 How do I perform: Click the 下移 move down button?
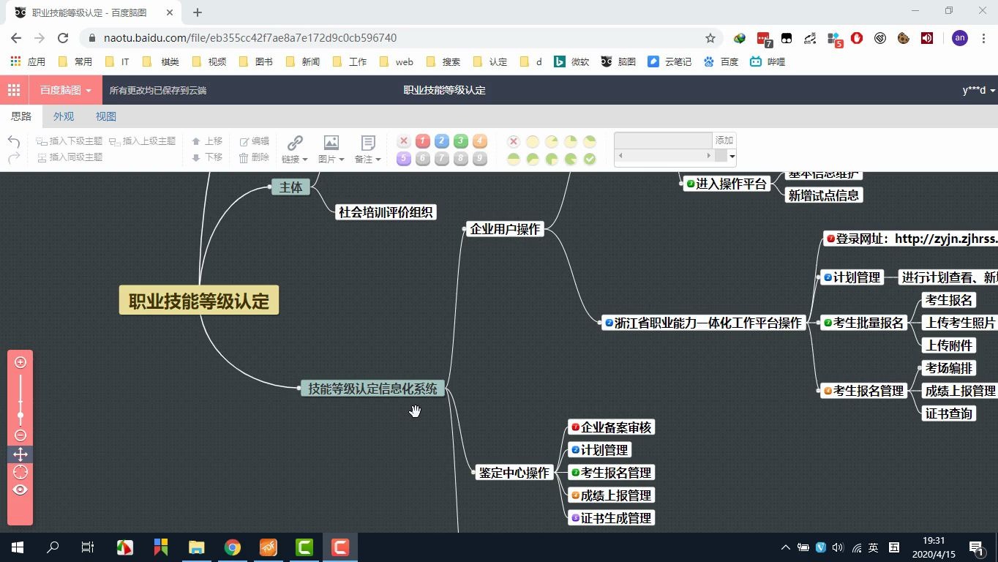click(x=207, y=157)
